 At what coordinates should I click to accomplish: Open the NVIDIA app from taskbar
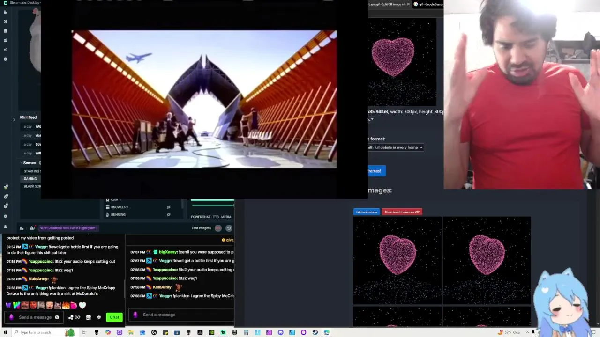point(211,332)
